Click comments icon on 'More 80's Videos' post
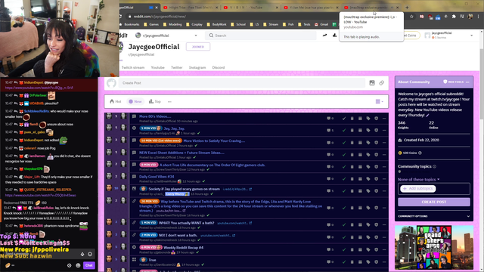The height and width of the screenshot is (272, 484). pyautogui.click(x=330, y=118)
